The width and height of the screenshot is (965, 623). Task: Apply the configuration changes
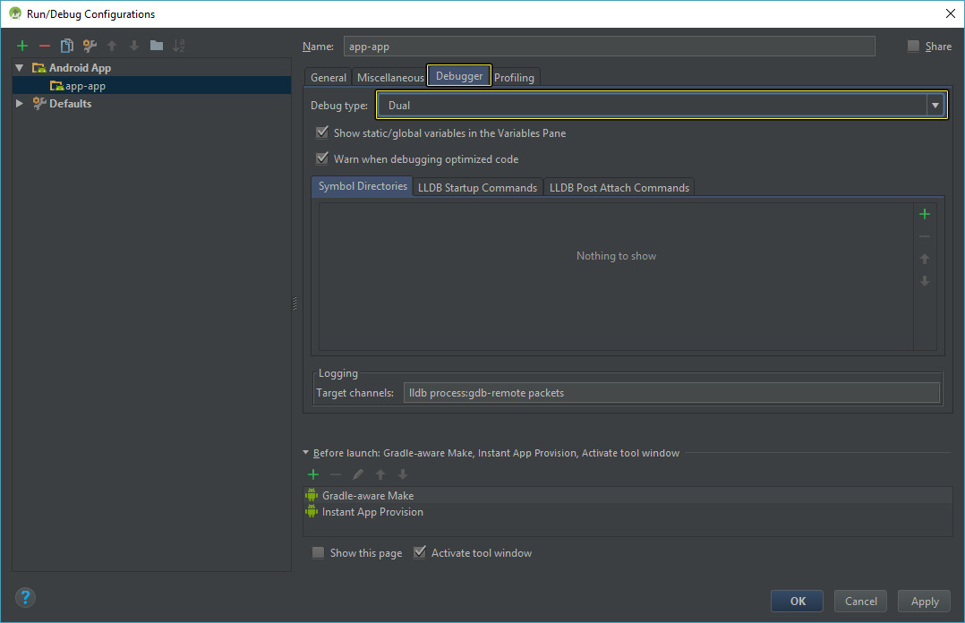tap(924, 601)
